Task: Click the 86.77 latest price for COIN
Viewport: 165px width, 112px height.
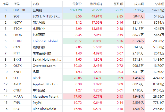Action: pyautogui.click(x=78, y=41)
